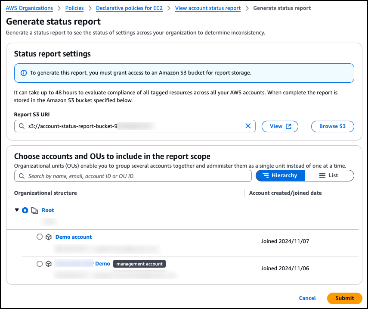Click the info icon in S3 notice
368x309 pixels.
(24, 73)
